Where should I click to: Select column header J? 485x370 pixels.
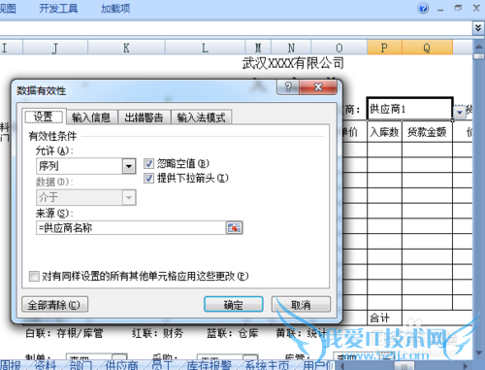point(55,48)
